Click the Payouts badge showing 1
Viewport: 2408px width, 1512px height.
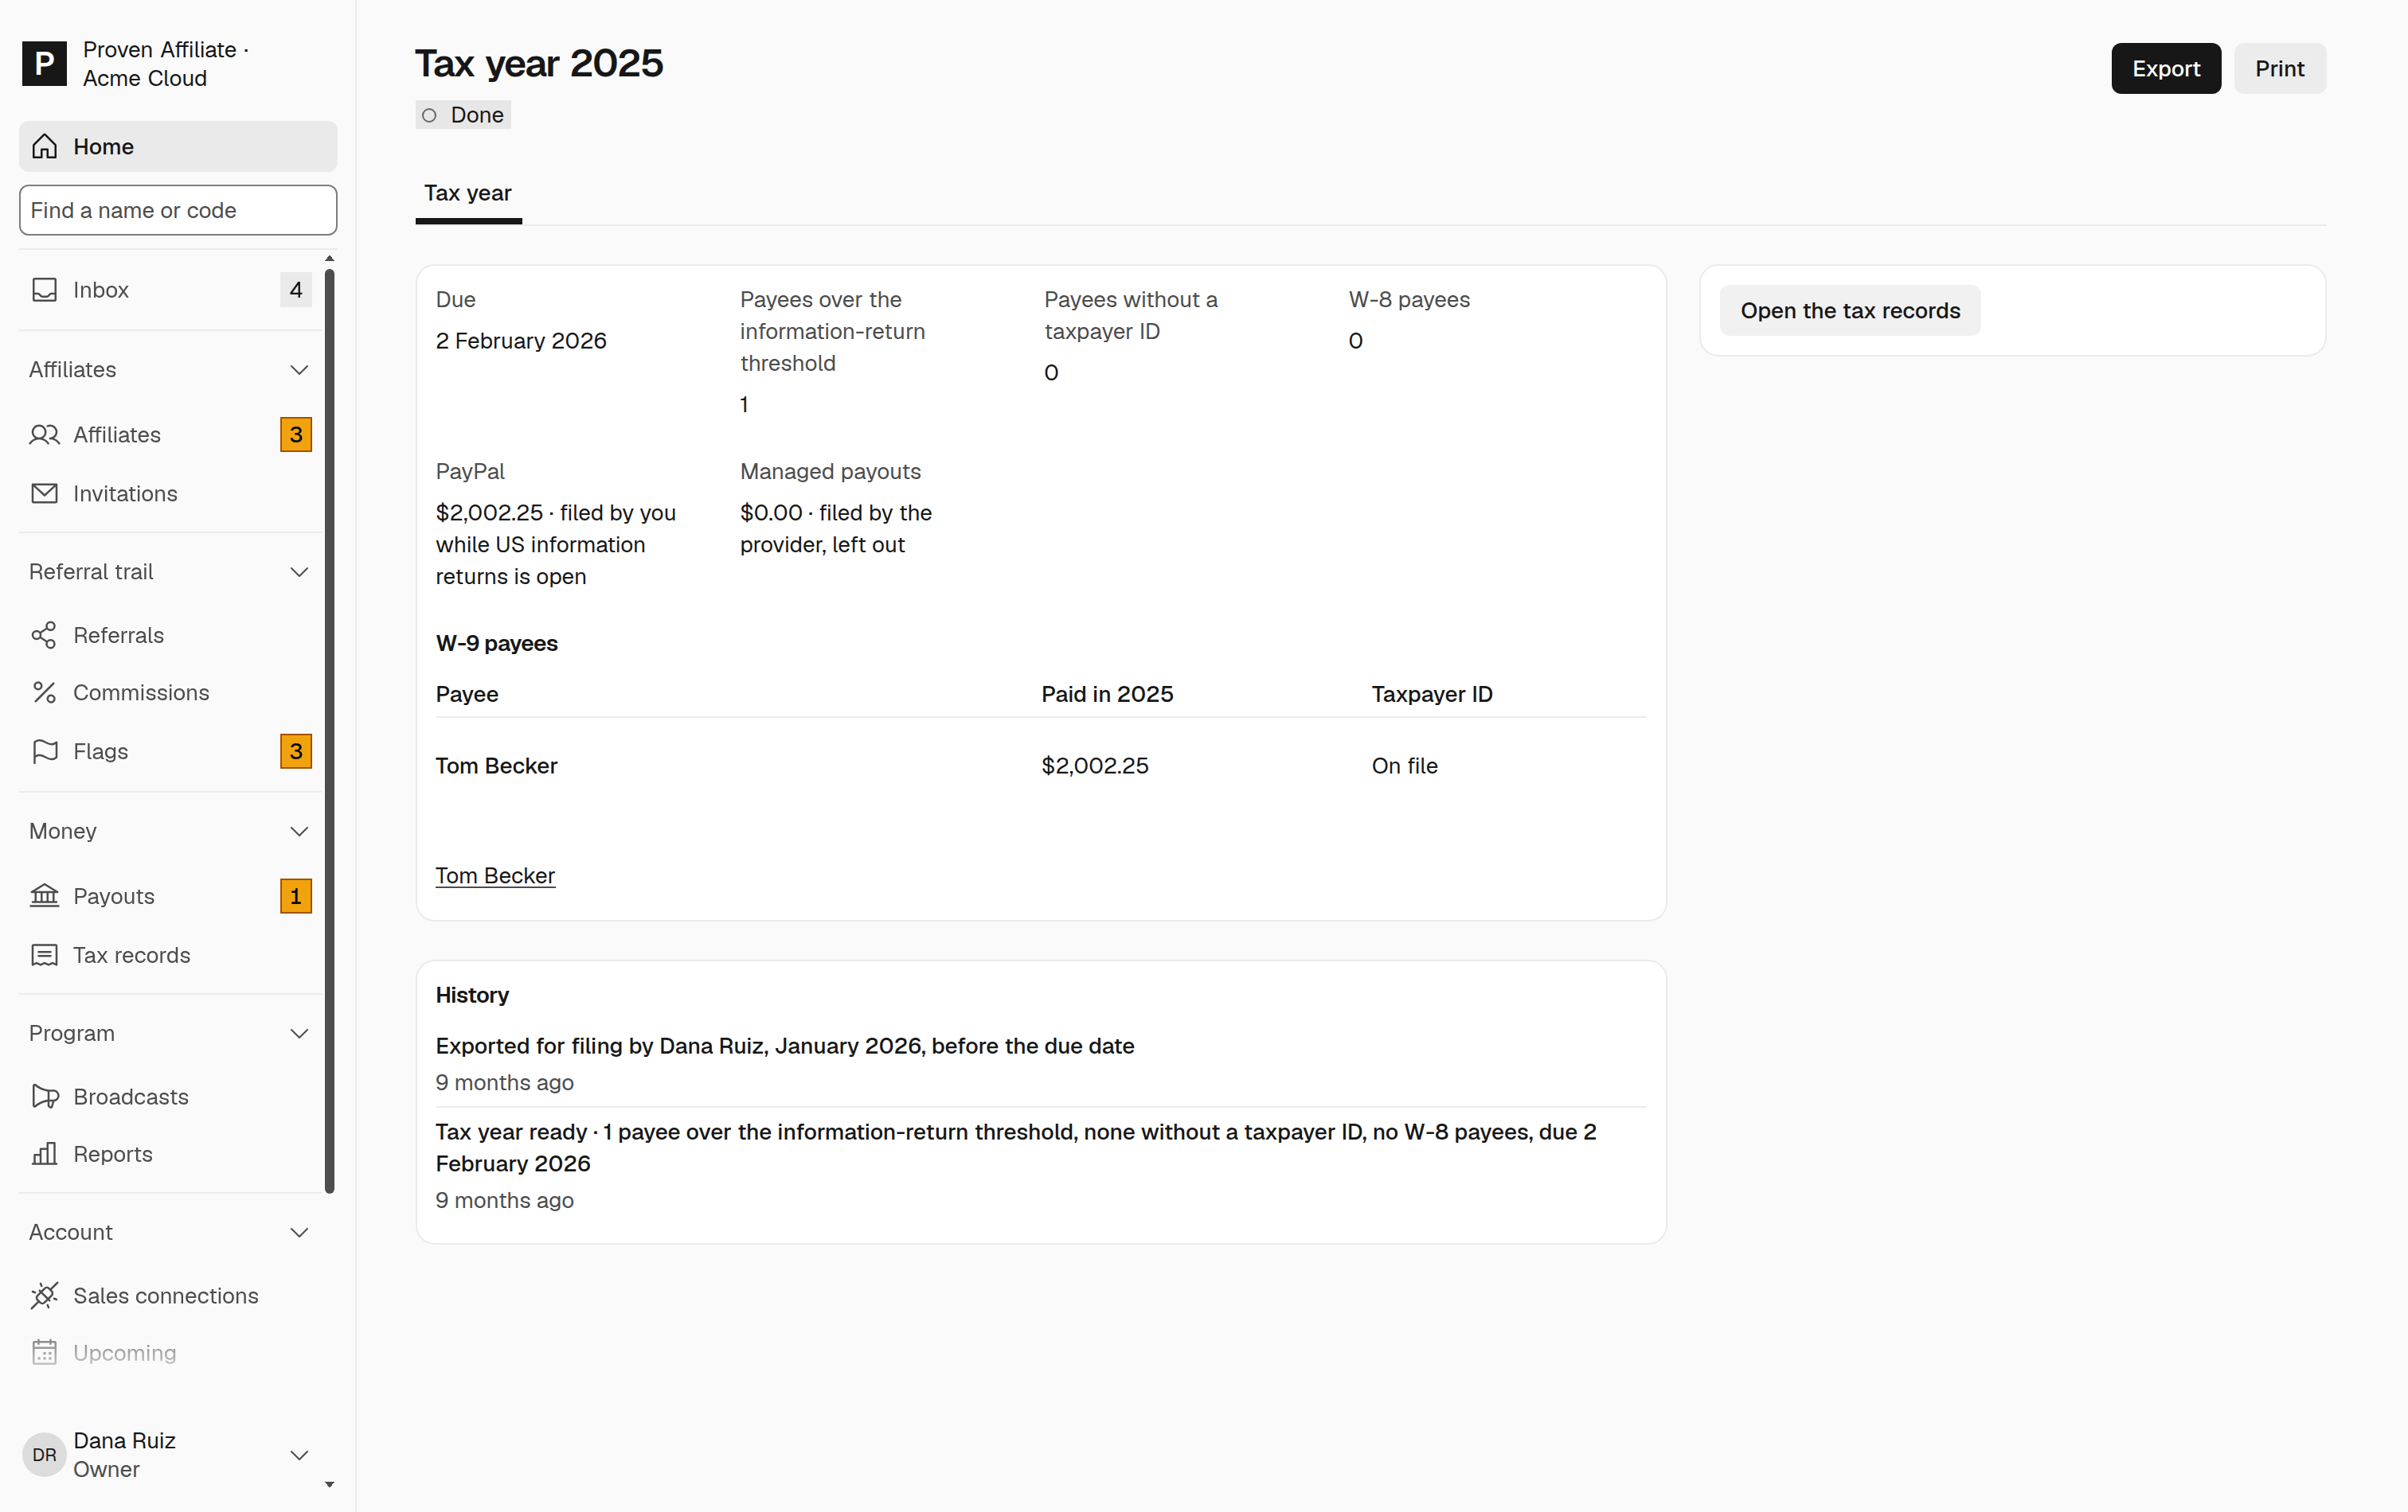[296, 896]
